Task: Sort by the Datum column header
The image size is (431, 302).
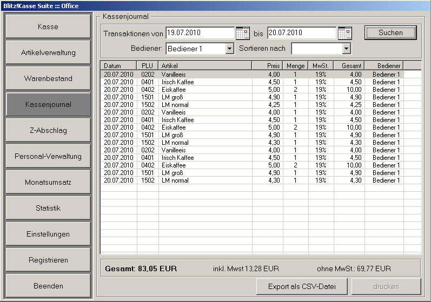Action: click(118, 65)
